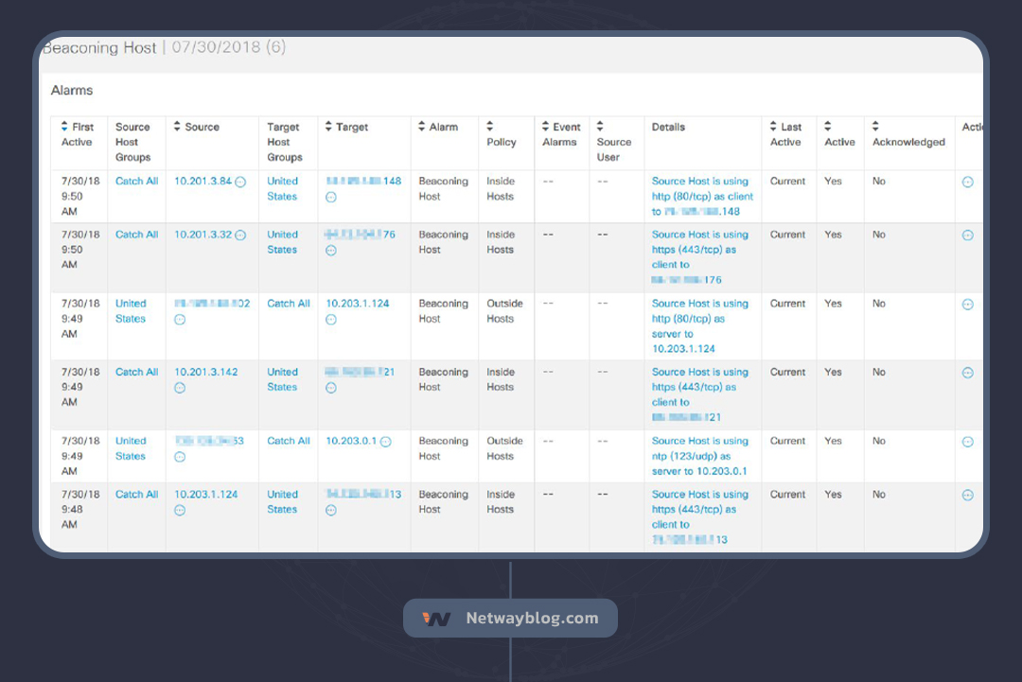Click ellipsis icon under source 10.201.3.142
Screen dimensions: 1022x682
coord(180,388)
